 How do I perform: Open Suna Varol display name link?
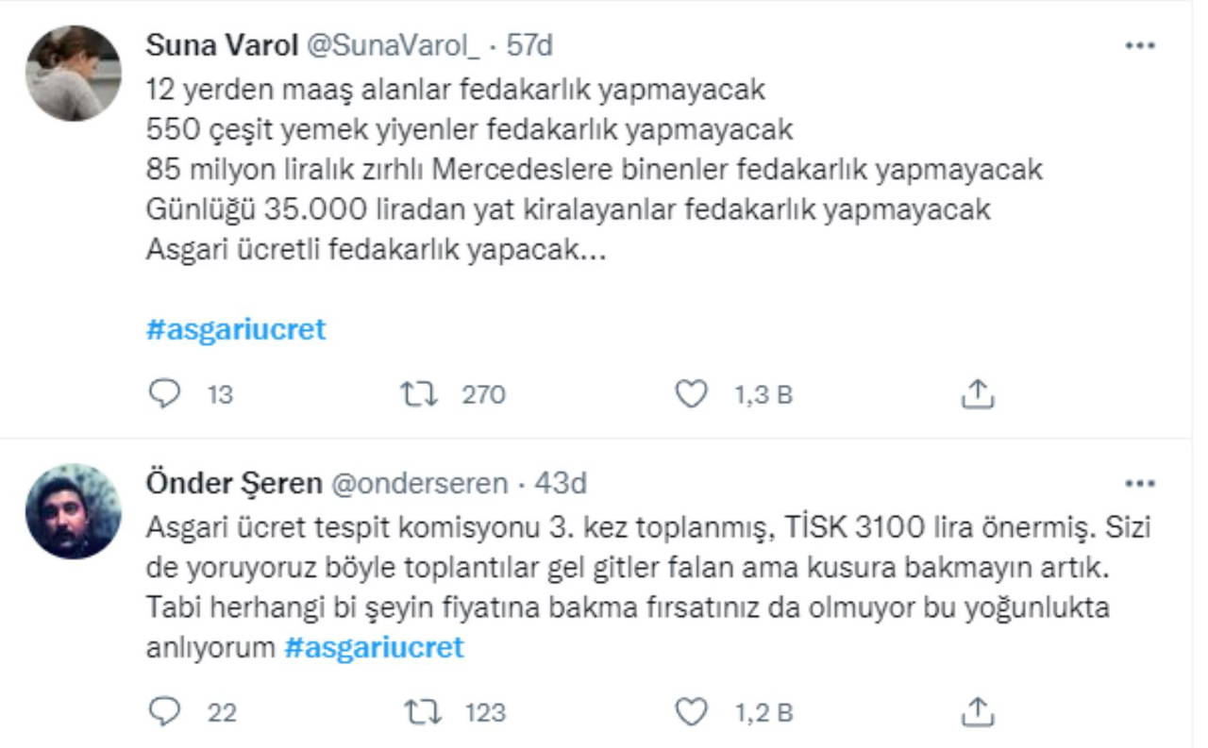click(222, 45)
